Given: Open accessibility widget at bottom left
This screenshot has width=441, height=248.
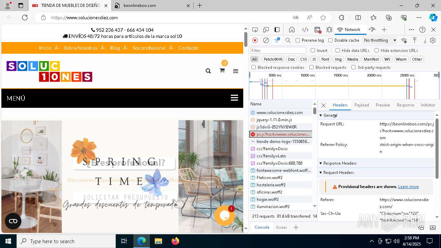Looking at the screenshot, I should [x=13, y=221].
